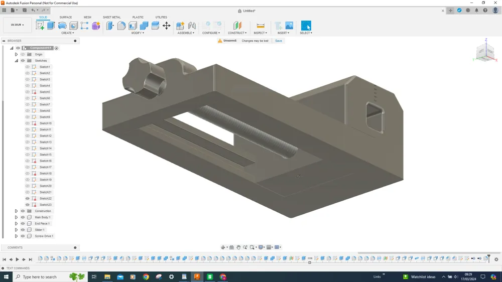Open the Modify dropdown menu
Viewport: 502px width, 282px height.
pos(138,33)
